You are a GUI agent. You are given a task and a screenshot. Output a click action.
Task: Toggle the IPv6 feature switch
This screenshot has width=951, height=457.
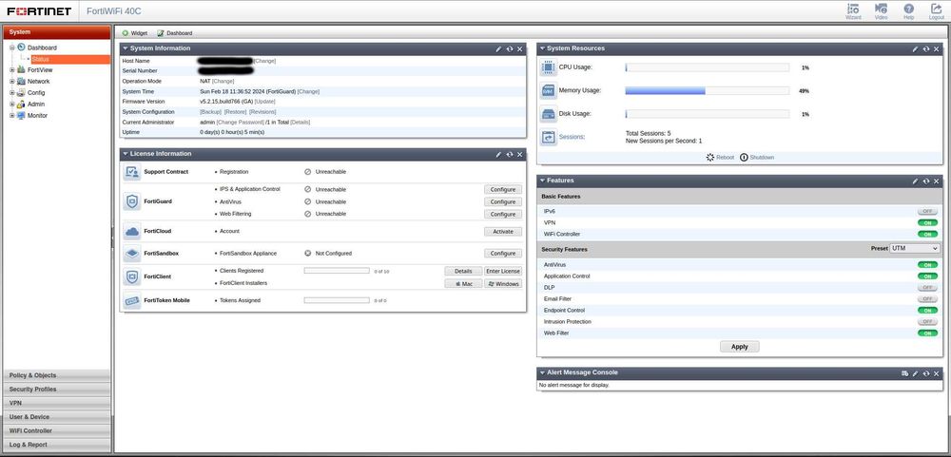[926, 212]
